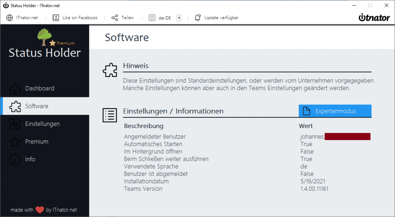This screenshot has width=395, height=217.
Task: Click the Angemeldeter Benutzer row label
Action: pos(155,137)
